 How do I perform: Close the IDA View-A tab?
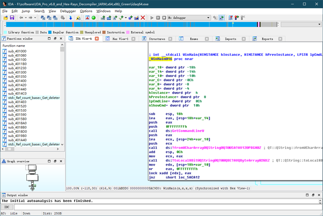click(96, 39)
